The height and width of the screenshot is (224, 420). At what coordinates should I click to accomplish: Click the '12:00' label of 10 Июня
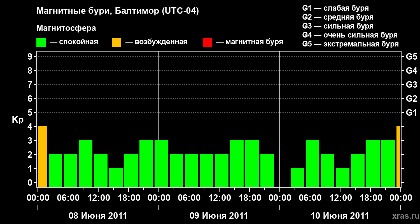click(x=340, y=198)
